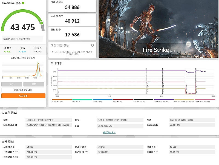
Task: Click the 물리학 점수 detail value 40 912
Action: coord(120,147)
